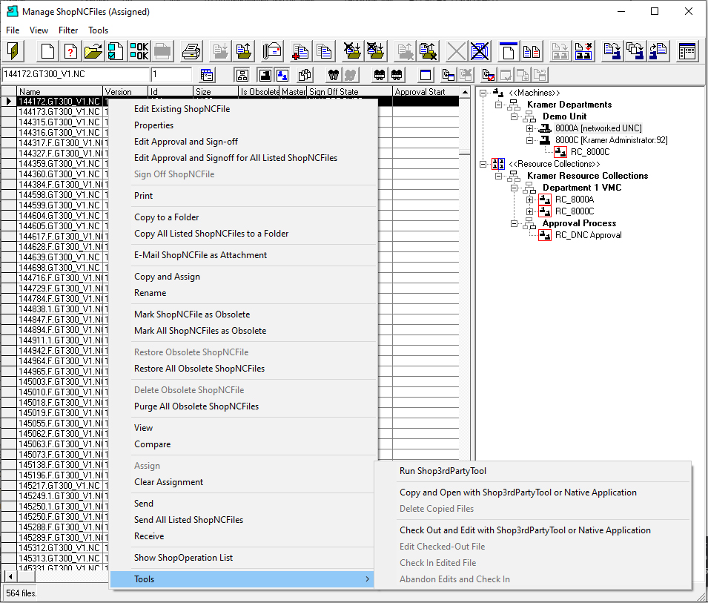Click the blue grid filter icon beside version field

coord(207,75)
